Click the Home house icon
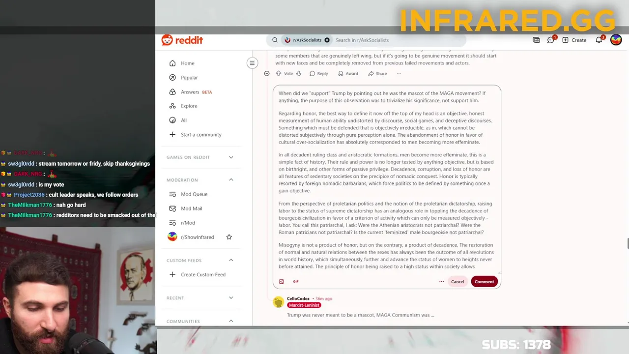This screenshot has width=629, height=354. click(172, 63)
